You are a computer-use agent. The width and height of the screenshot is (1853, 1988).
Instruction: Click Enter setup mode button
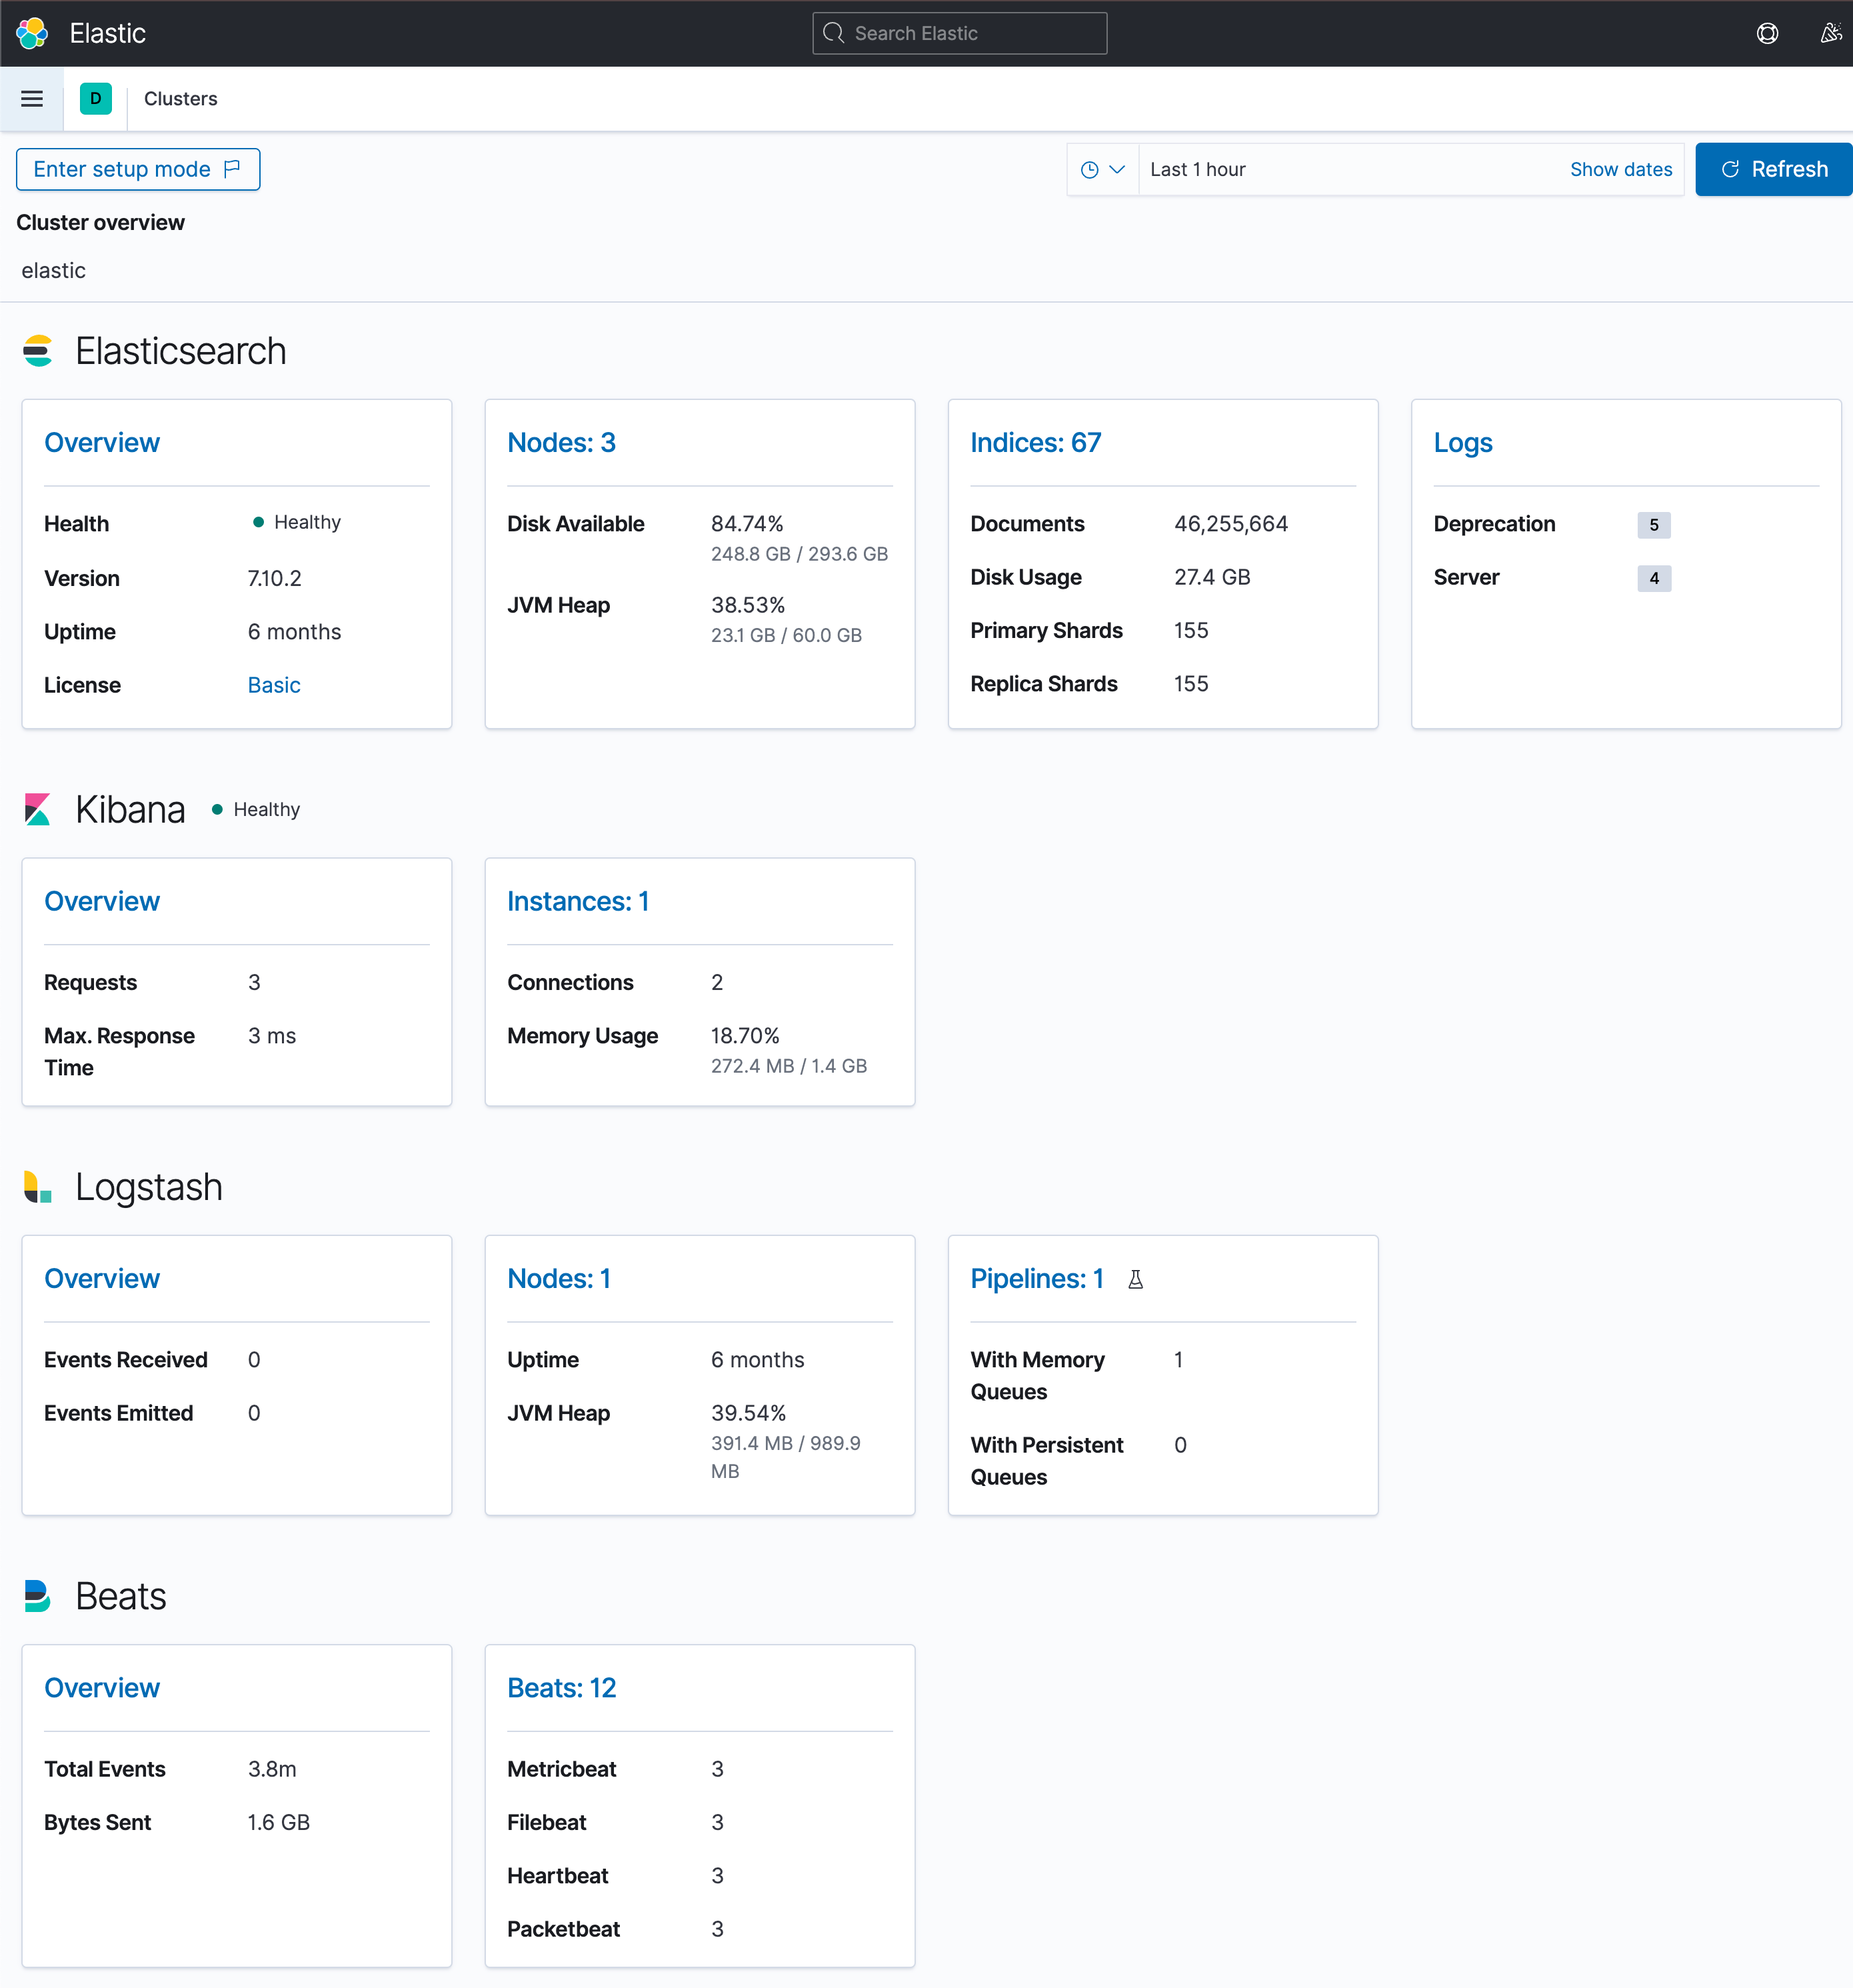click(138, 170)
